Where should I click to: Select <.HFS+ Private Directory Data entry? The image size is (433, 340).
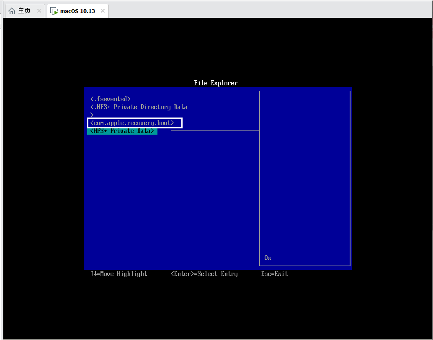(139, 107)
